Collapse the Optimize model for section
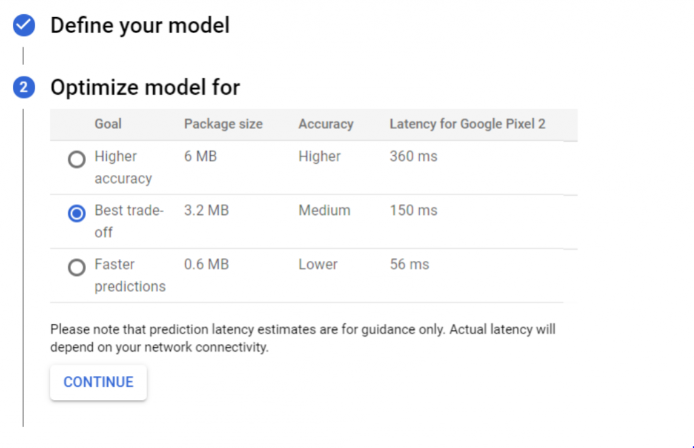Image resolution: width=694 pixels, height=448 pixels. (145, 87)
